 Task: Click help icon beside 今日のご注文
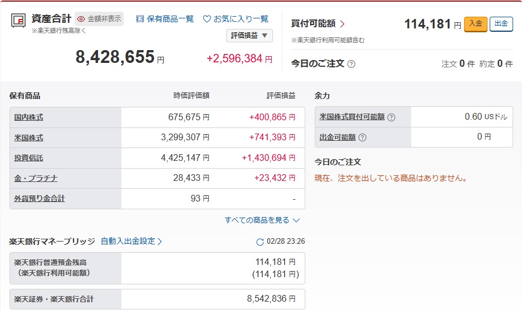(351, 64)
